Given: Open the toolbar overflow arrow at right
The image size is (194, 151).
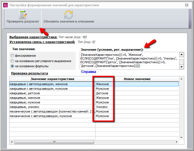Looking at the screenshot, I should pyautogui.click(x=190, y=26).
